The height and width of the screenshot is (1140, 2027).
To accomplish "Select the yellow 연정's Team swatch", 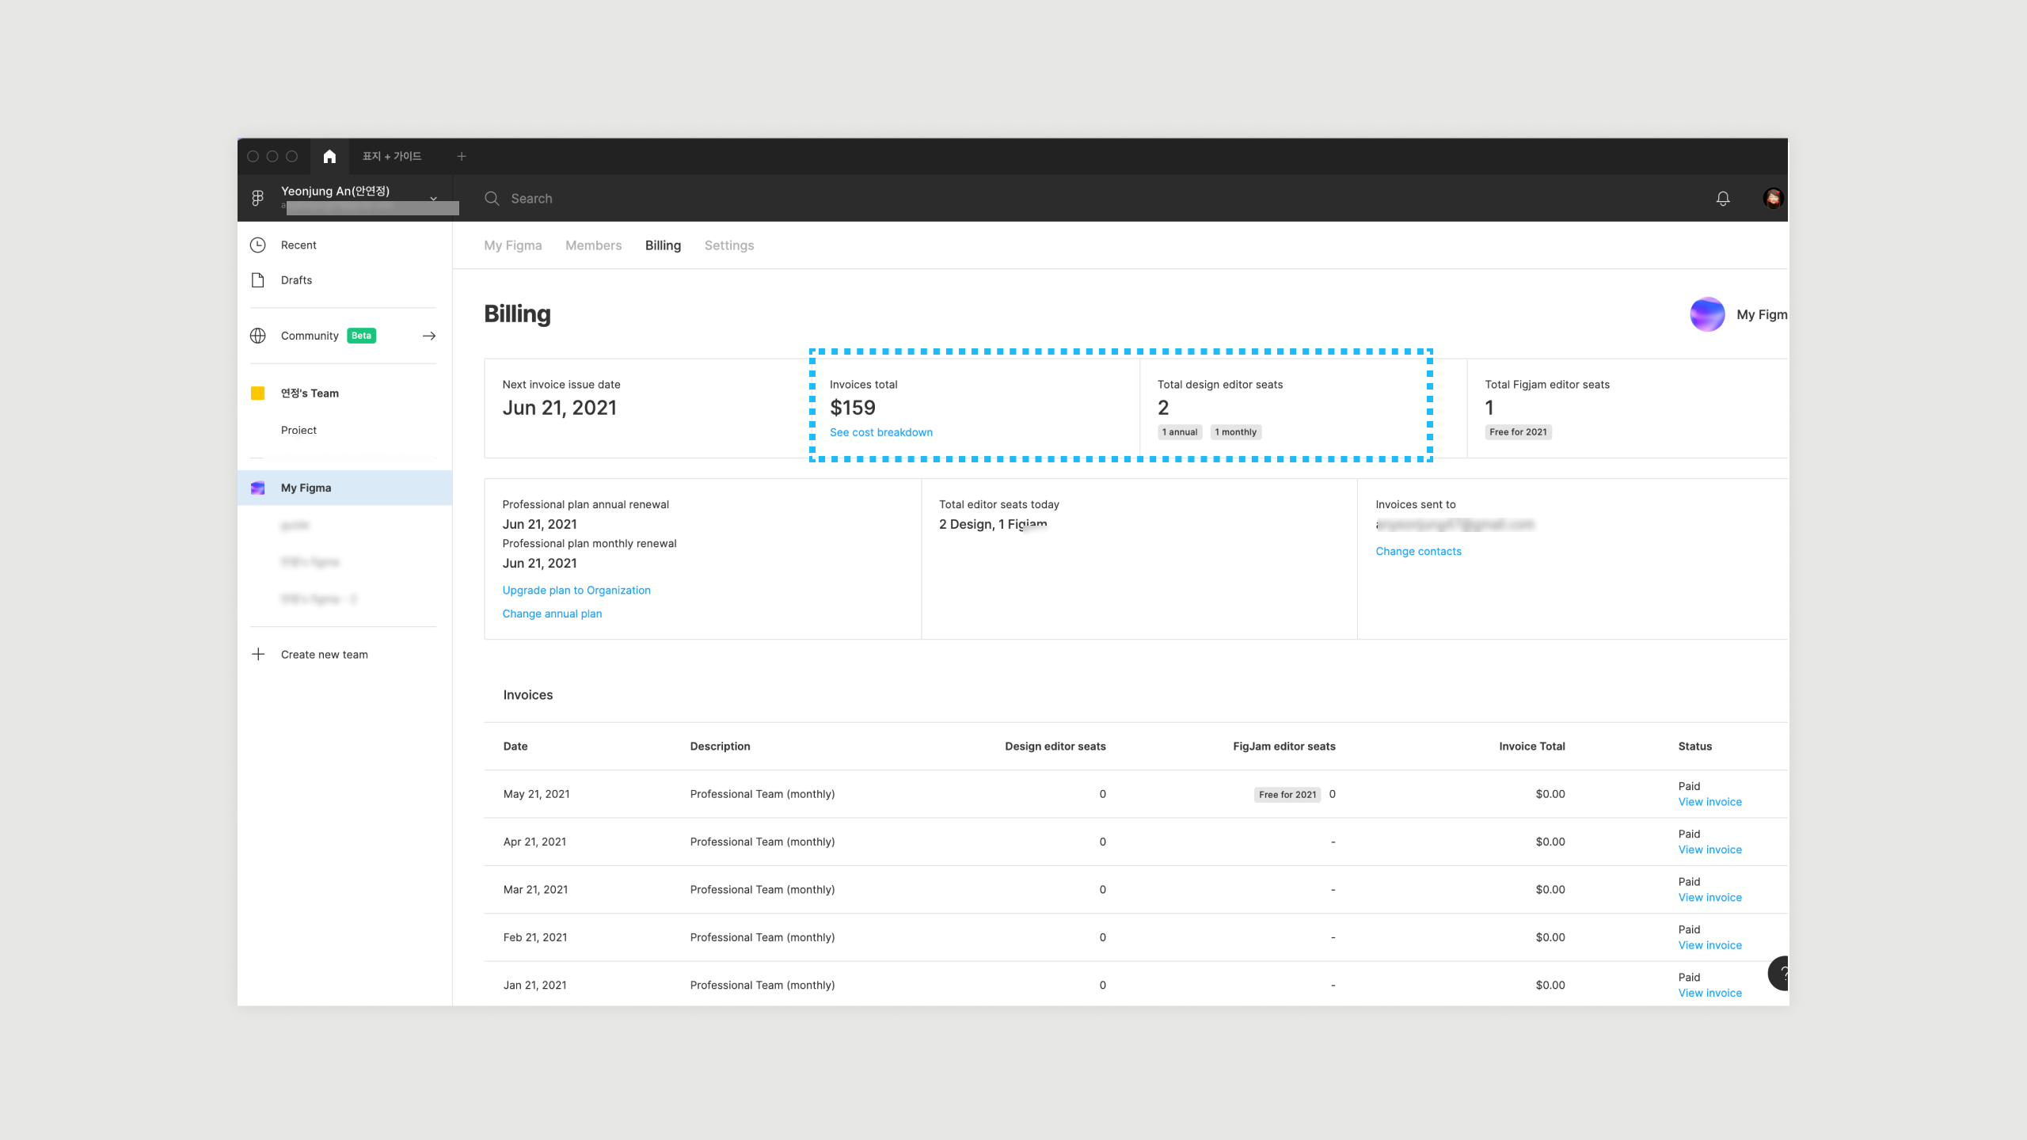I will click(258, 393).
